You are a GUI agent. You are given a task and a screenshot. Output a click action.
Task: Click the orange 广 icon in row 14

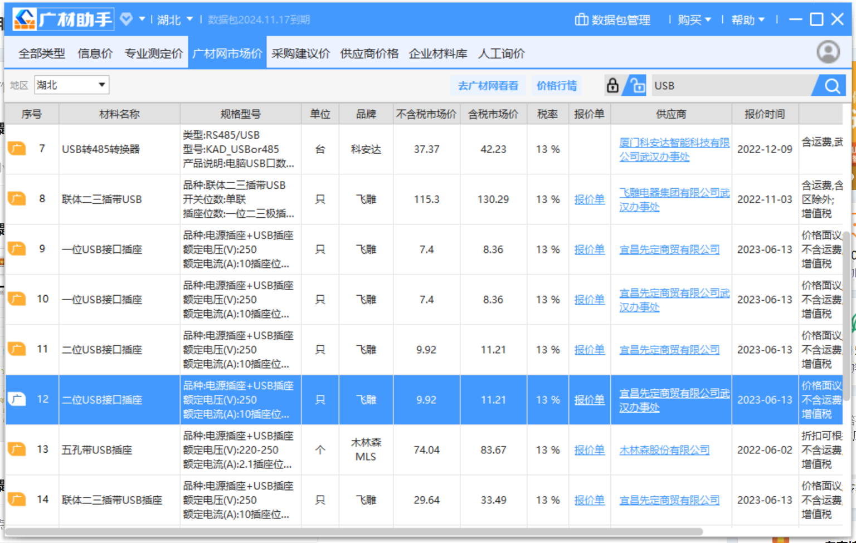coord(17,500)
